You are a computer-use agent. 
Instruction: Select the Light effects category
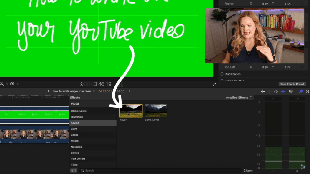click(x=93, y=129)
